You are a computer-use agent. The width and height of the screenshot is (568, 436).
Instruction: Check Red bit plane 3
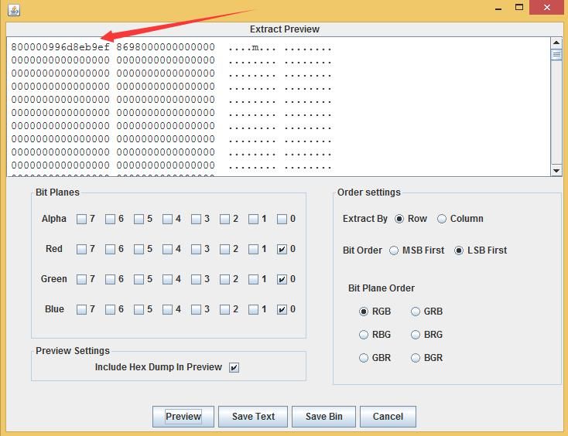tap(196, 249)
